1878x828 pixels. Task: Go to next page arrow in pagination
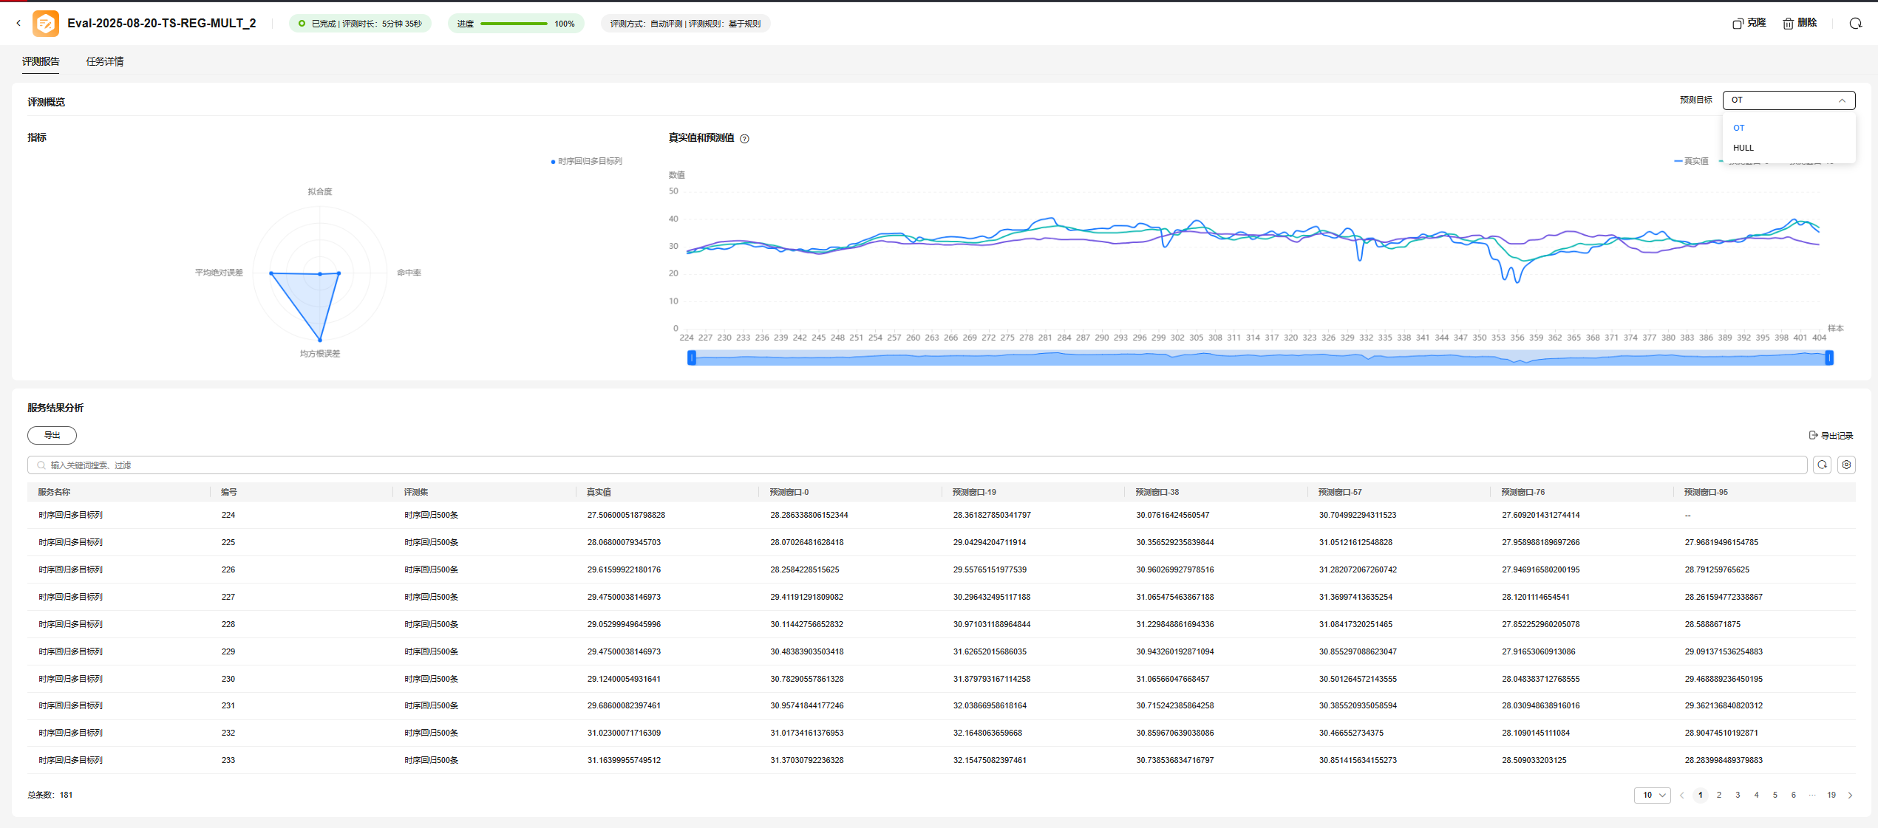[x=1850, y=796]
